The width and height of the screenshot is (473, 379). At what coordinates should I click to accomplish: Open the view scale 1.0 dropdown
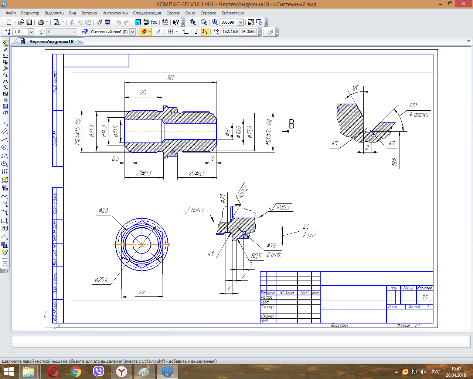point(31,32)
